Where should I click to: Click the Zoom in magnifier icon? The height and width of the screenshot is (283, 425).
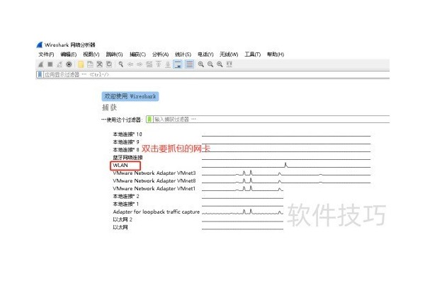click(x=201, y=64)
